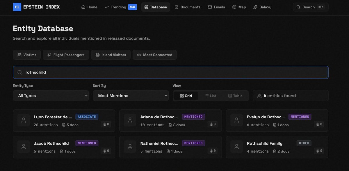
Task: Focus the rothschild search input field
Action: click(171, 72)
